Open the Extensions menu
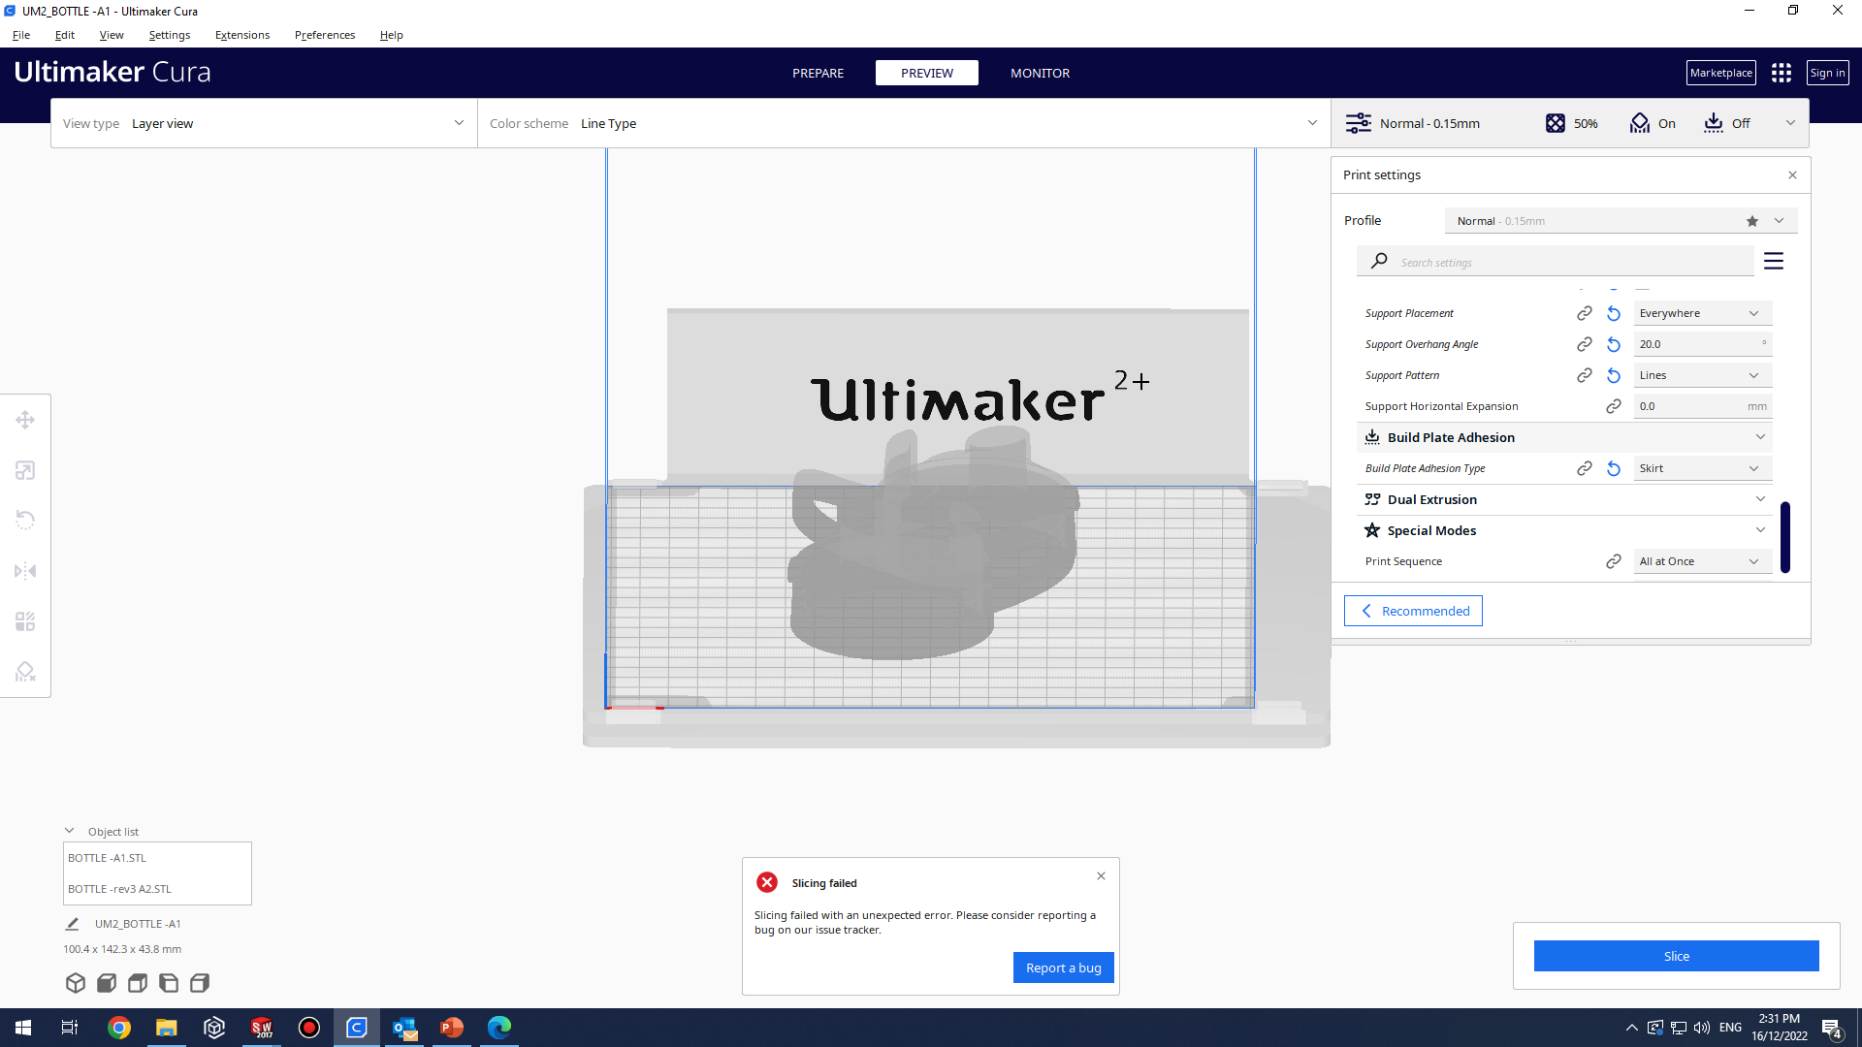Screen dimensions: 1862x1047 (x=242, y=35)
